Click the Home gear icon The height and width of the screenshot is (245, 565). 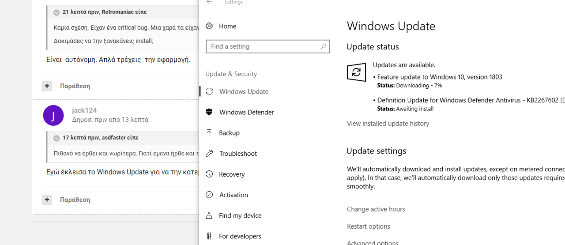tap(209, 26)
